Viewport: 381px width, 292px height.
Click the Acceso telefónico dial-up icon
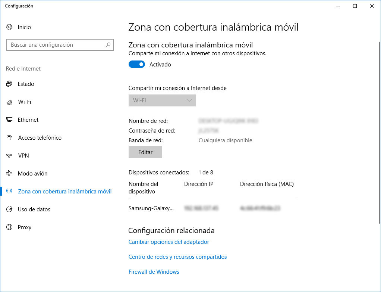click(9, 137)
